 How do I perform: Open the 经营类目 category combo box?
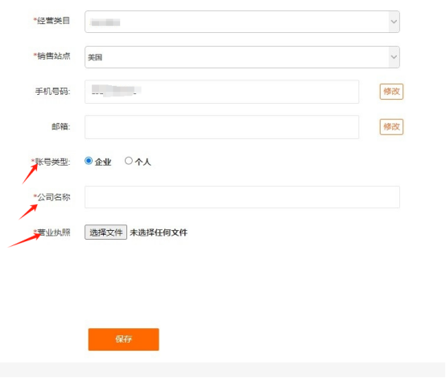tap(242, 22)
